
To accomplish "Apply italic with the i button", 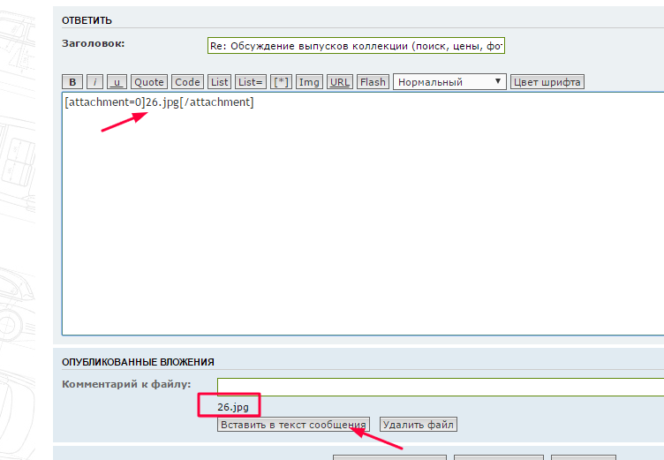I will (95, 82).
